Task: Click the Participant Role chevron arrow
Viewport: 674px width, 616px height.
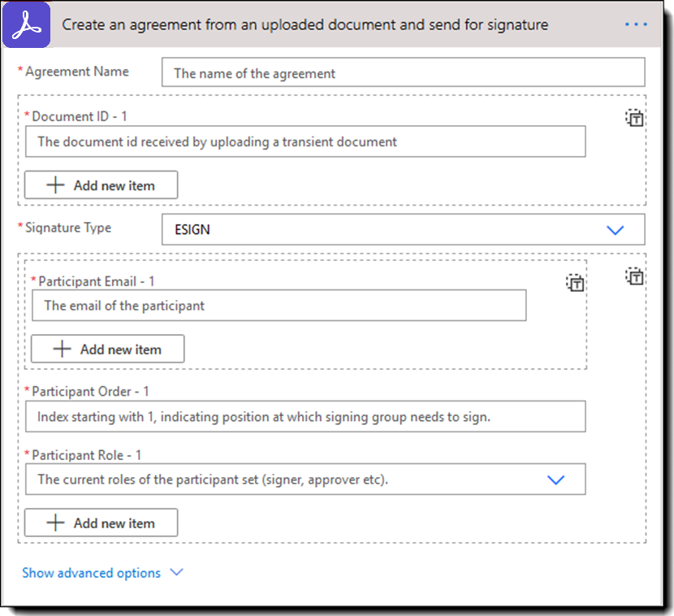Action: pyautogui.click(x=555, y=479)
